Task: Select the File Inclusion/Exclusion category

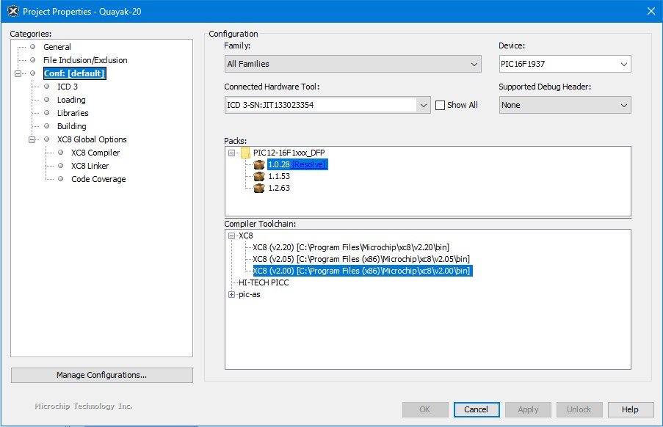Action: click(x=84, y=60)
